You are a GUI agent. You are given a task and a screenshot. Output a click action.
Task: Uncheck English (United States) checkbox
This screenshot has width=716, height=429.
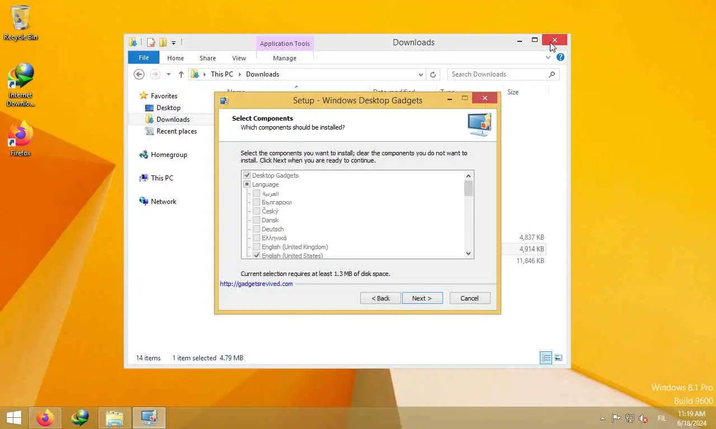coord(256,255)
